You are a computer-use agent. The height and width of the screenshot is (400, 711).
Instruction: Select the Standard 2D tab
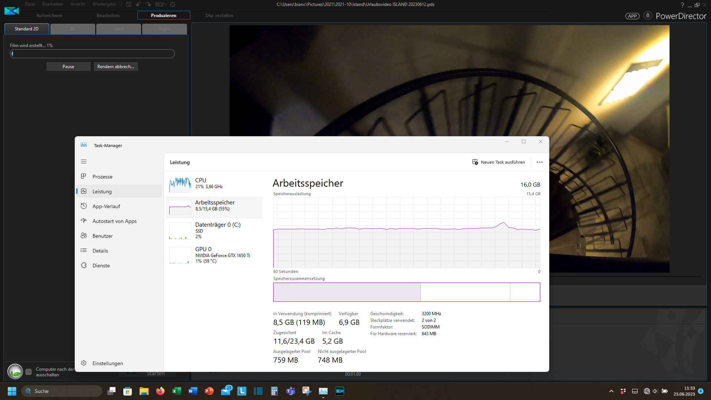27,29
